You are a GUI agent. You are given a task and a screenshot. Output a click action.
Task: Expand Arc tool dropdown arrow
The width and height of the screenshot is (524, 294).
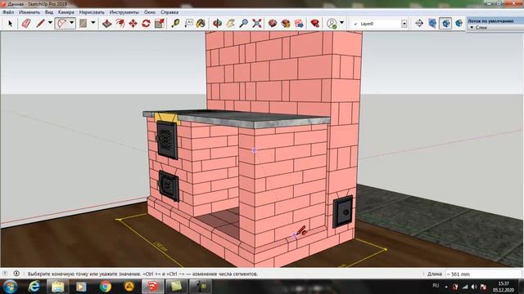[71, 23]
